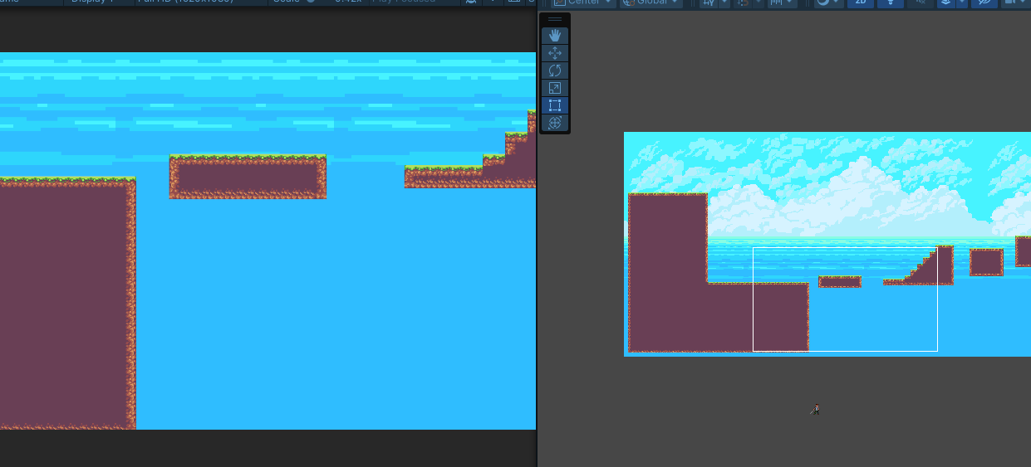Select the Scale tool

click(555, 88)
